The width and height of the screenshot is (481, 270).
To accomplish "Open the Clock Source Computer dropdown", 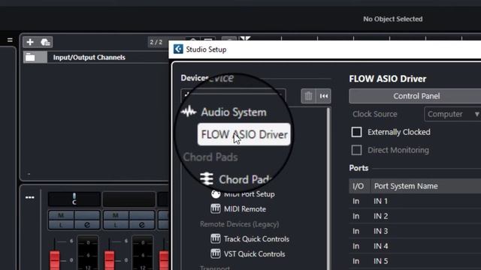I will point(452,114).
